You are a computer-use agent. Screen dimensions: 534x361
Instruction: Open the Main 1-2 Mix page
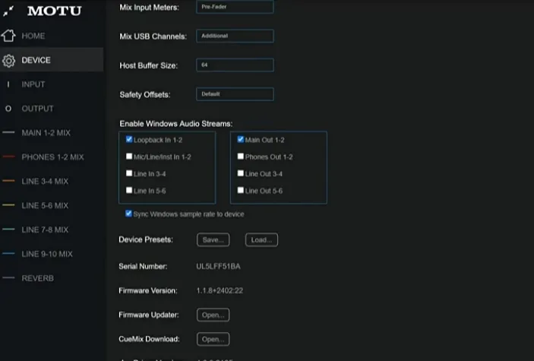pos(46,133)
